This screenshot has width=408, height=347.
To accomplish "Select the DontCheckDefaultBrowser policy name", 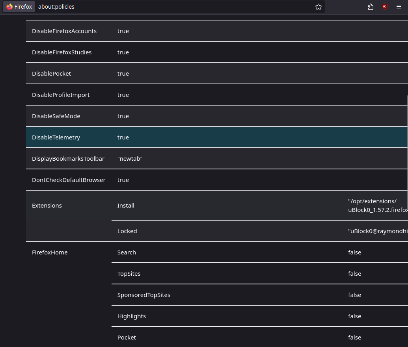I will pos(69,180).
